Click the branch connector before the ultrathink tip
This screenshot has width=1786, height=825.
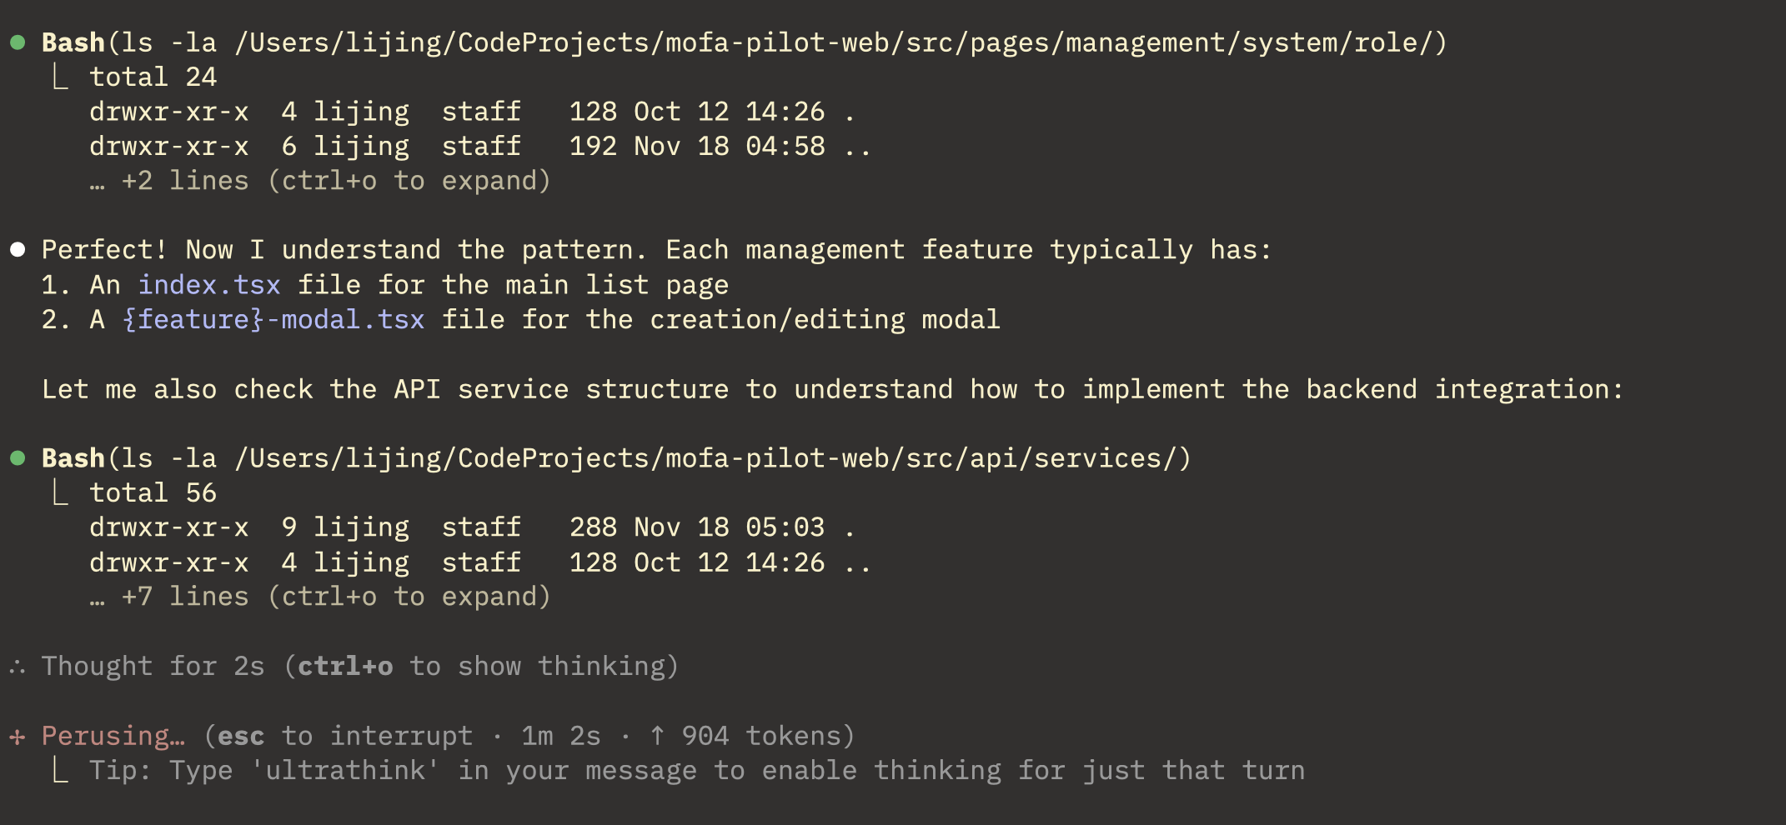tap(60, 771)
